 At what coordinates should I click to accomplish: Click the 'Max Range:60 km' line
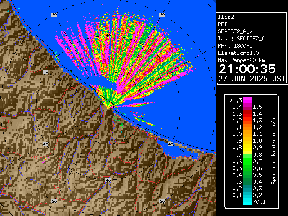241,60
